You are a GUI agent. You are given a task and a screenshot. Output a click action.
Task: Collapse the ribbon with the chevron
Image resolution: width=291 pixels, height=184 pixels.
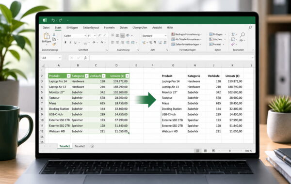253,50
